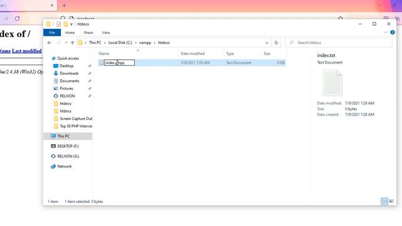Screen dimensions: 402x226
Task: Close the current browser tab
Action: (52, 5)
